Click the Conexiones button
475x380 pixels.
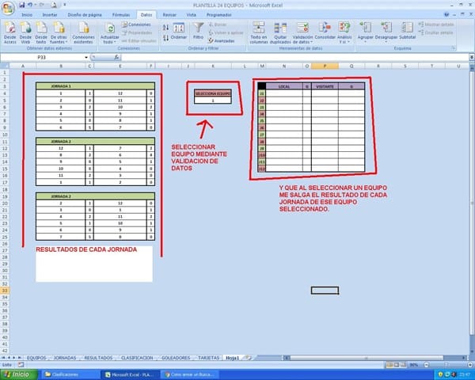[x=136, y=25]
